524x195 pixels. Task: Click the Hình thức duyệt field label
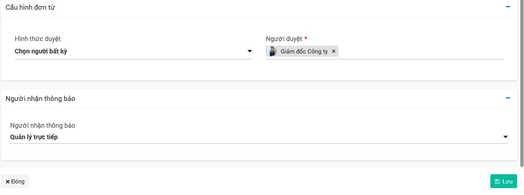38,39
